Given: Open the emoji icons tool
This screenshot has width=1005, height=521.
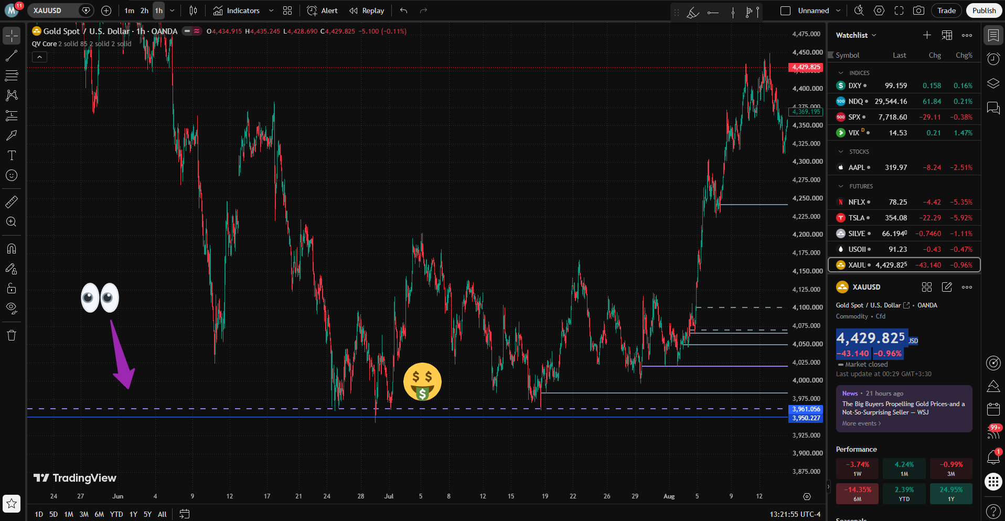Looking at the screenshot, I should pos(12,175).
